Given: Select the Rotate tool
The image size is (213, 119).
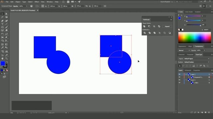Looking at the screenshot, I should tap(2, 34).
